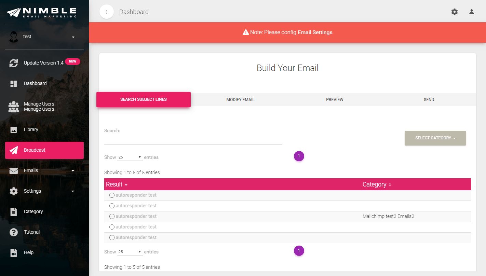The width and height of the screenshot is (486, 276).
Task: Select the first autoresponder test radio button
Action: (112, 195)
